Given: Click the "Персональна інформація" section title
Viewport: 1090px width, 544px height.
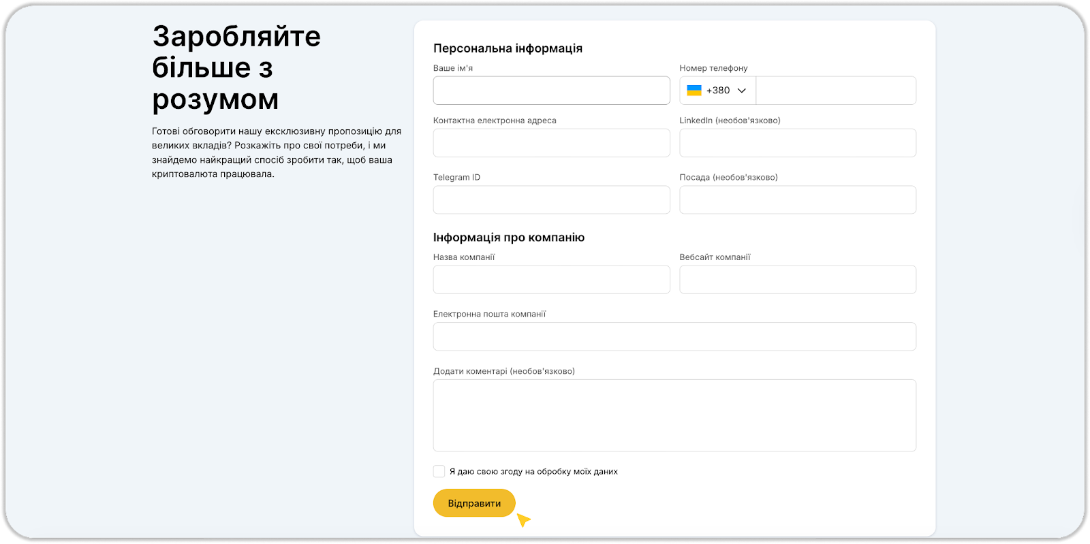Looking at the screenshot, I should [508, 48].
